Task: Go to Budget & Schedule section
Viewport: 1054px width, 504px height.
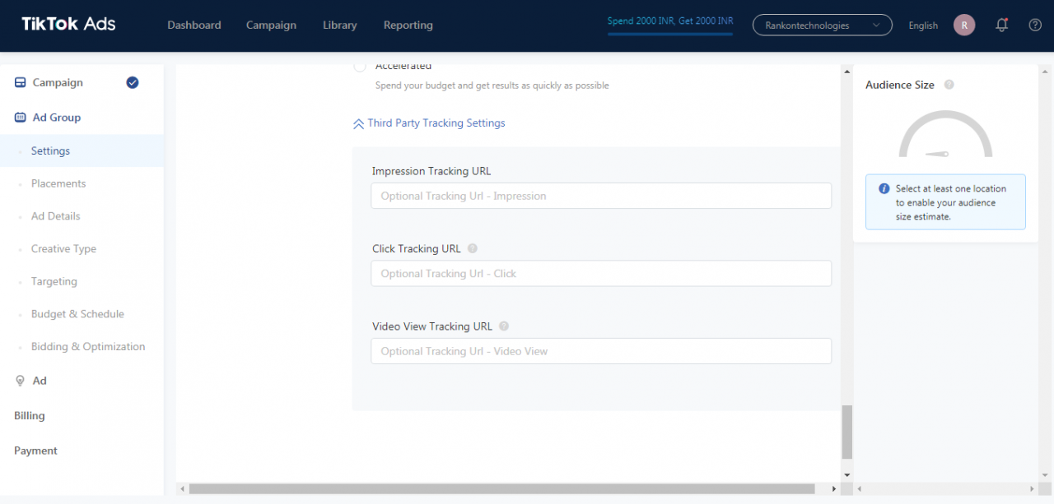Action: pos(77,314)
